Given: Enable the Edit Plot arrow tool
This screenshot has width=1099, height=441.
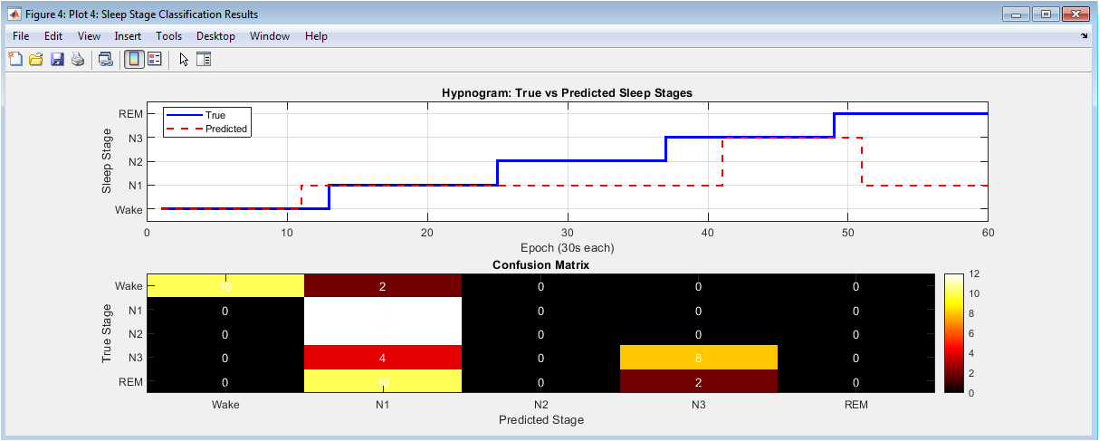Looking at the screenshot, I should coord(184,60).
